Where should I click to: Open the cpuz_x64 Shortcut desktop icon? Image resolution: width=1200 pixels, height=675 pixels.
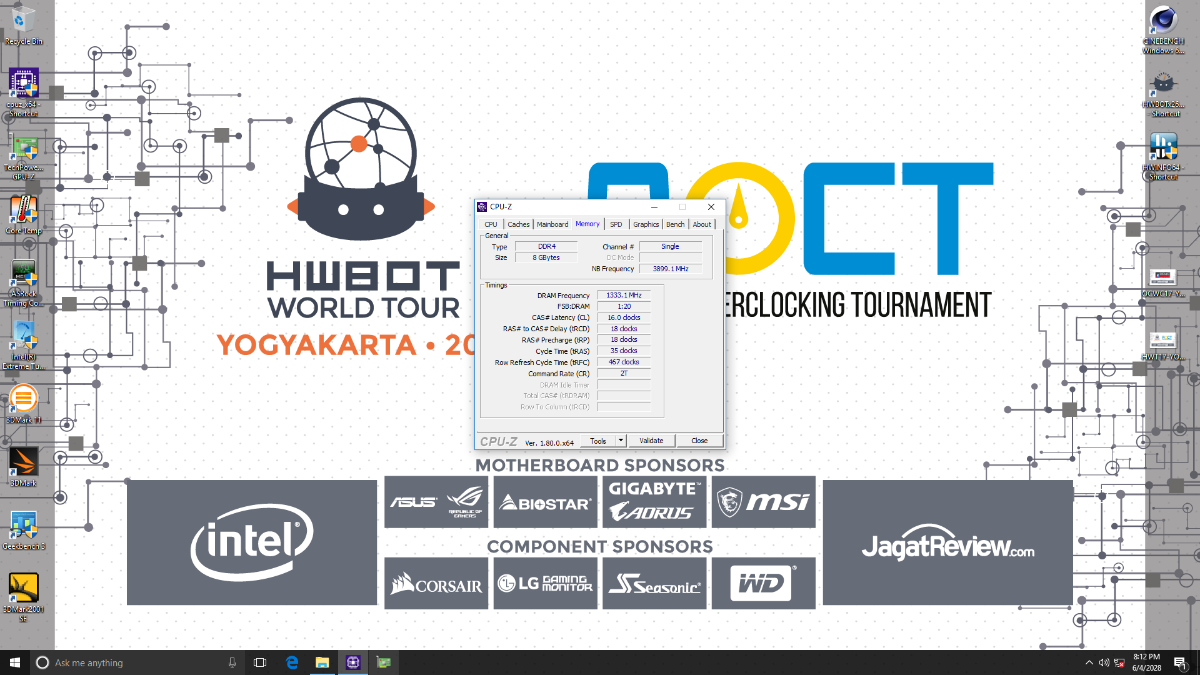click(x=23, y=92)
